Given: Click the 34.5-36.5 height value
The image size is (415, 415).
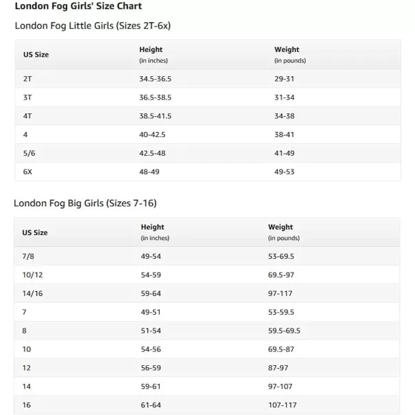Looking at the screenshot, I should 155,79.
